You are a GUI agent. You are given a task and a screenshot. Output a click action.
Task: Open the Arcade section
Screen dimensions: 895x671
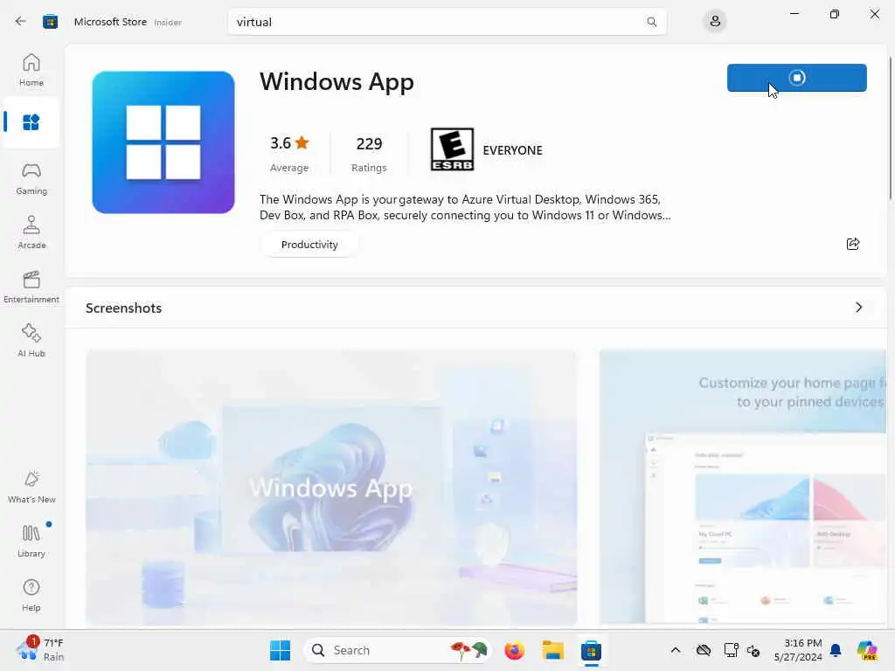point(31,232)
